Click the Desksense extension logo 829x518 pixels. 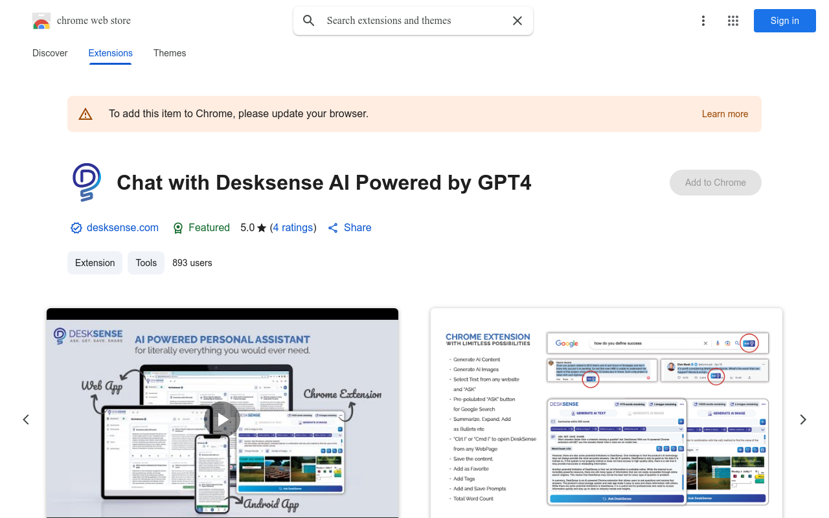87,183
